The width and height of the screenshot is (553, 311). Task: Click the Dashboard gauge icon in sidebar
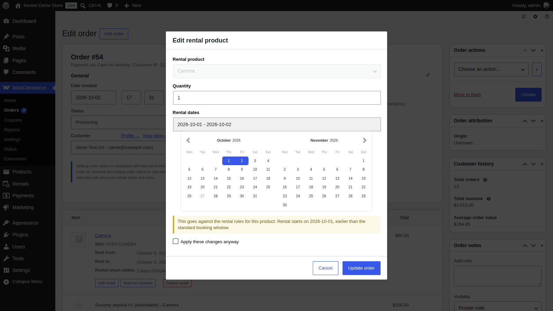(x=6, y=21)
